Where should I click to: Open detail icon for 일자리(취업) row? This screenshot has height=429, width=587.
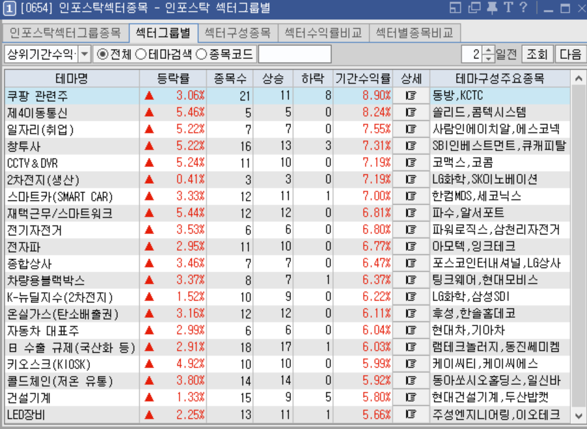[411, 129]
